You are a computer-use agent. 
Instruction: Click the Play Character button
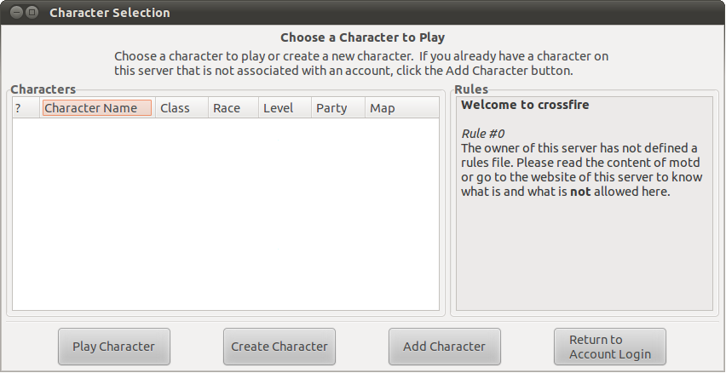pyautogui.click(x=114, y=347)
